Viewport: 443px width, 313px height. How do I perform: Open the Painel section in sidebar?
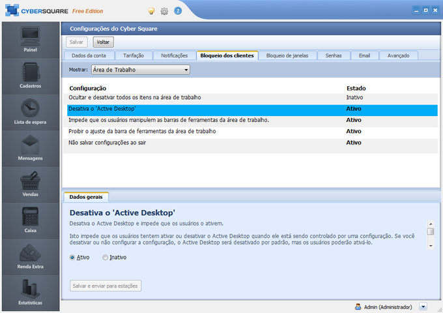(x=31, y=40)
